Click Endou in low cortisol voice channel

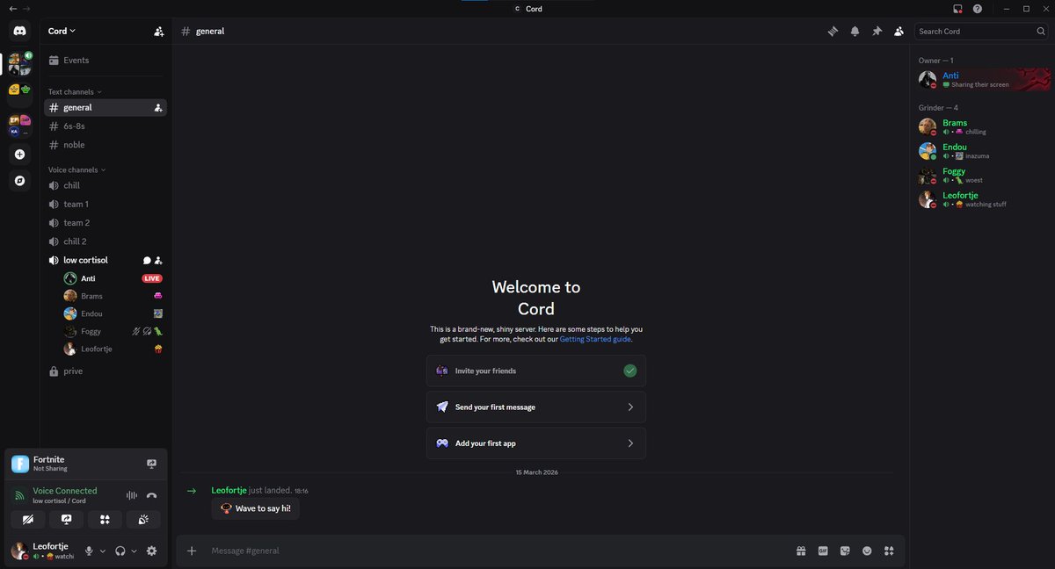(113, 313)
